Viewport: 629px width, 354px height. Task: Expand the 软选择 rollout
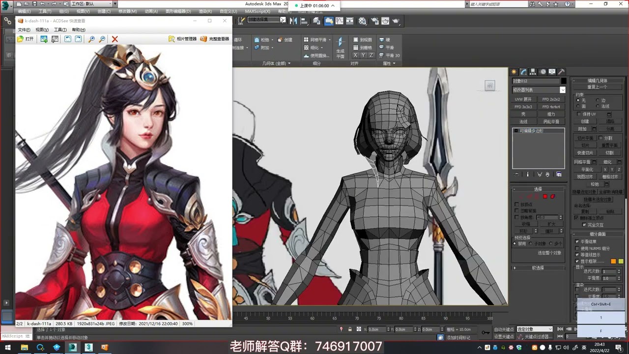click(538, 268)
